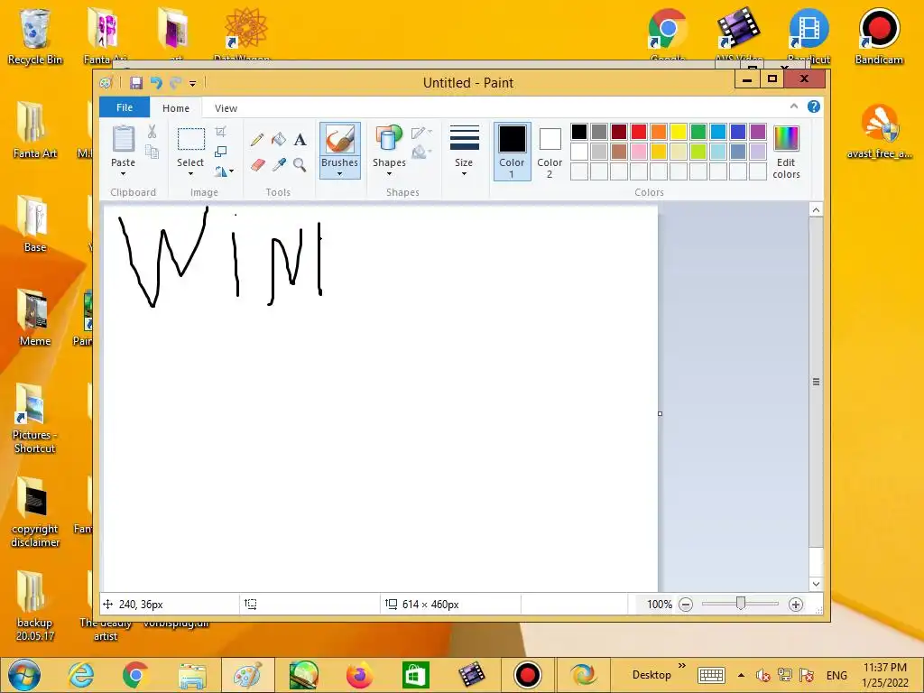This screenshot has height=693, width=924.
Task: Pick the green color swatch
Action: coord(698,132)
